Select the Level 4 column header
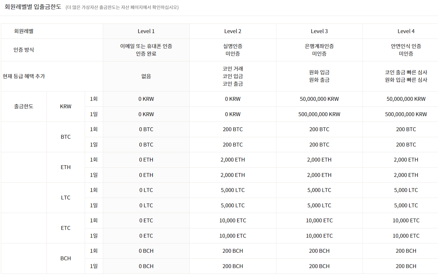Viewport: 438px width, 275px height. click(x=405, y=31)
